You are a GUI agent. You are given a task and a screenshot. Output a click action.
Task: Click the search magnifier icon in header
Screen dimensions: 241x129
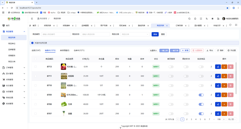(x=189, y=19)
